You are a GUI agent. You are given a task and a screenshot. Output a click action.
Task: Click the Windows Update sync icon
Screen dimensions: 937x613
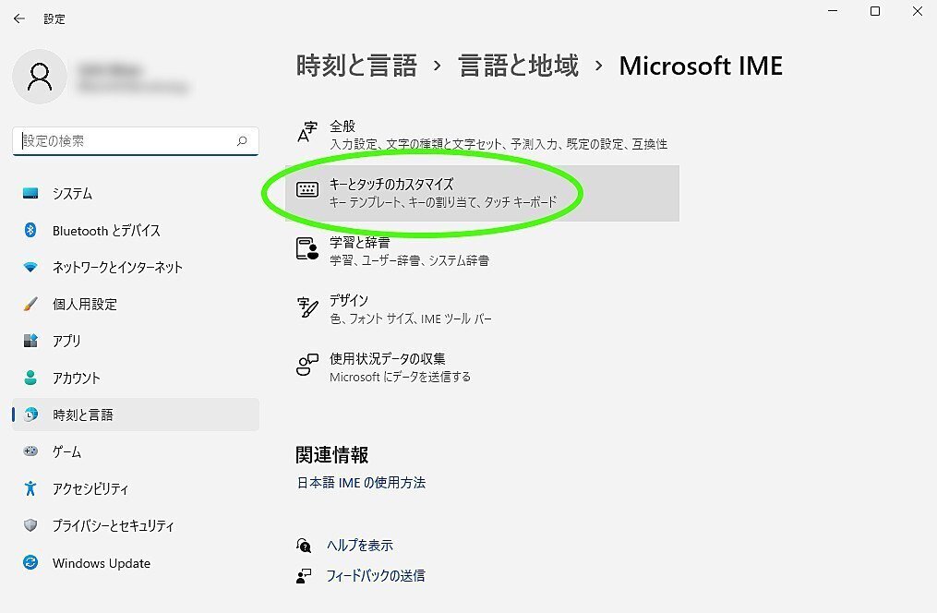click(x=30, y=562)
